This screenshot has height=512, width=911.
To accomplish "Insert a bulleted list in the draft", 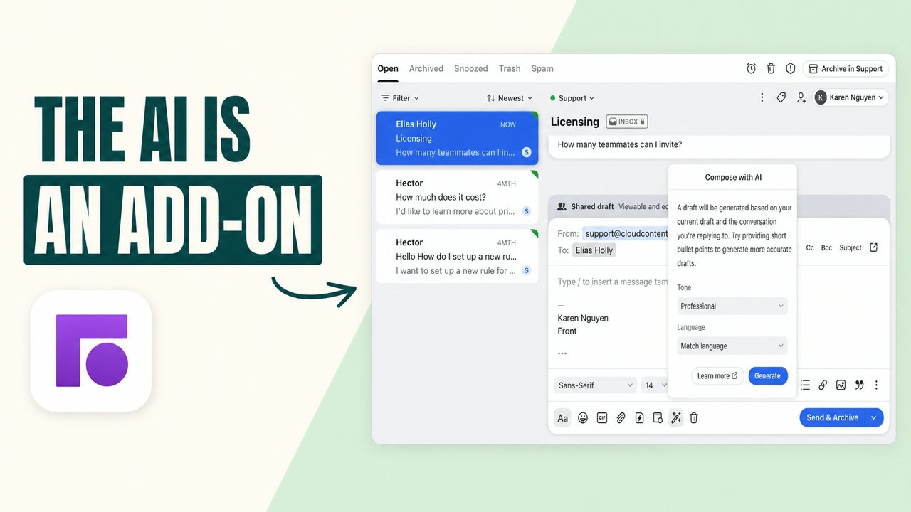I will click(x=805, y=385).
